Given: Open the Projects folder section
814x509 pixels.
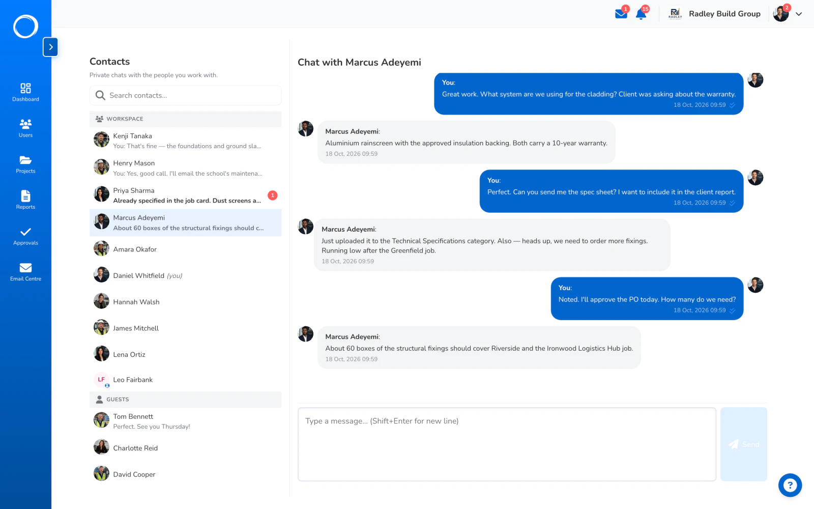Looking at the screenshot, I should coord(25,164).
